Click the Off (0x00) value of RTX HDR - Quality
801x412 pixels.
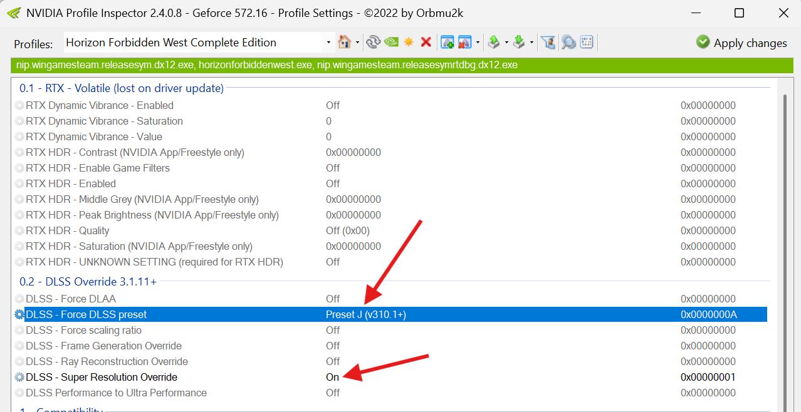tap(348, 230)
